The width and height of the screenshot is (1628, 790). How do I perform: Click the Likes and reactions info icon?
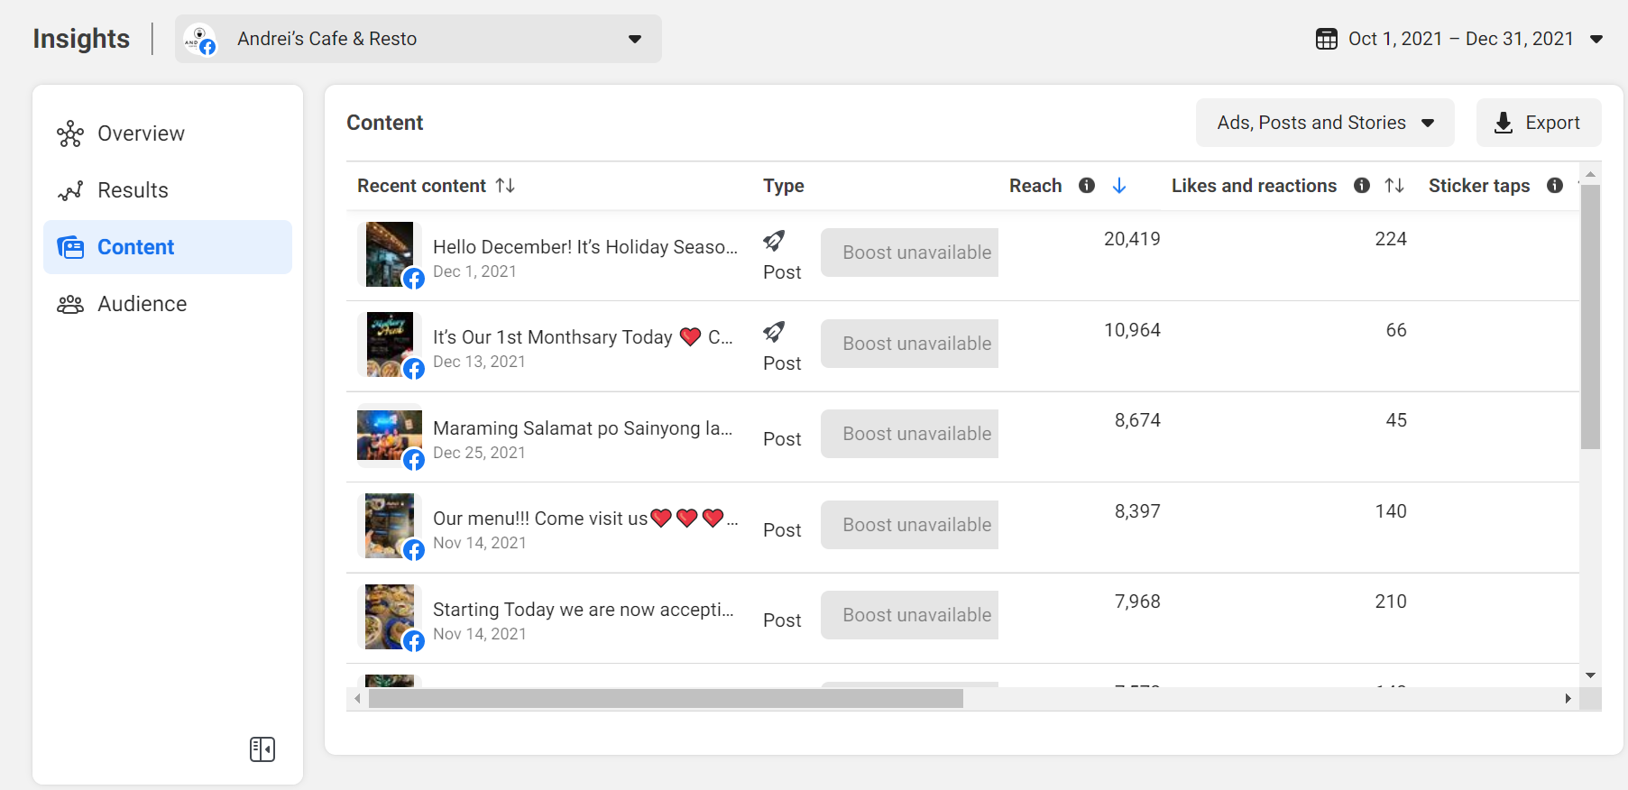(x=1362, y=186)
